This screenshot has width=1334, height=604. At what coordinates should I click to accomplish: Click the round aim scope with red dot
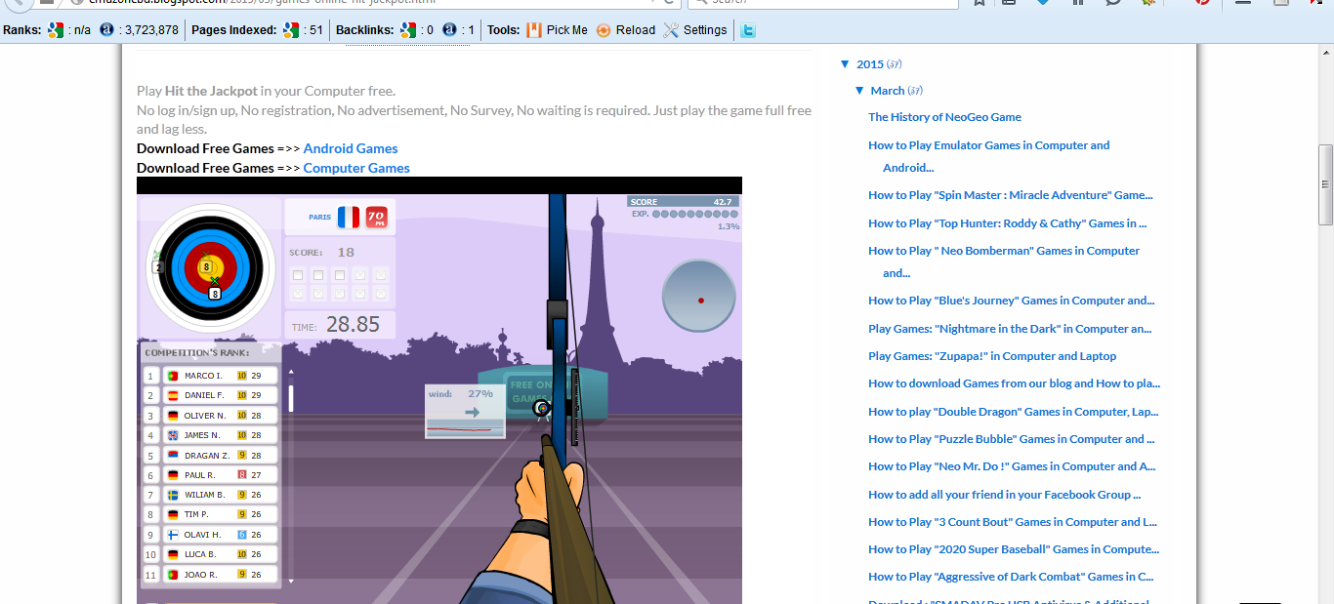(699, 296)
